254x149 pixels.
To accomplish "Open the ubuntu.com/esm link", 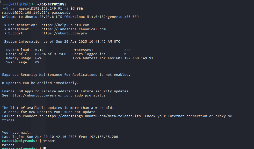I will 33,95.
